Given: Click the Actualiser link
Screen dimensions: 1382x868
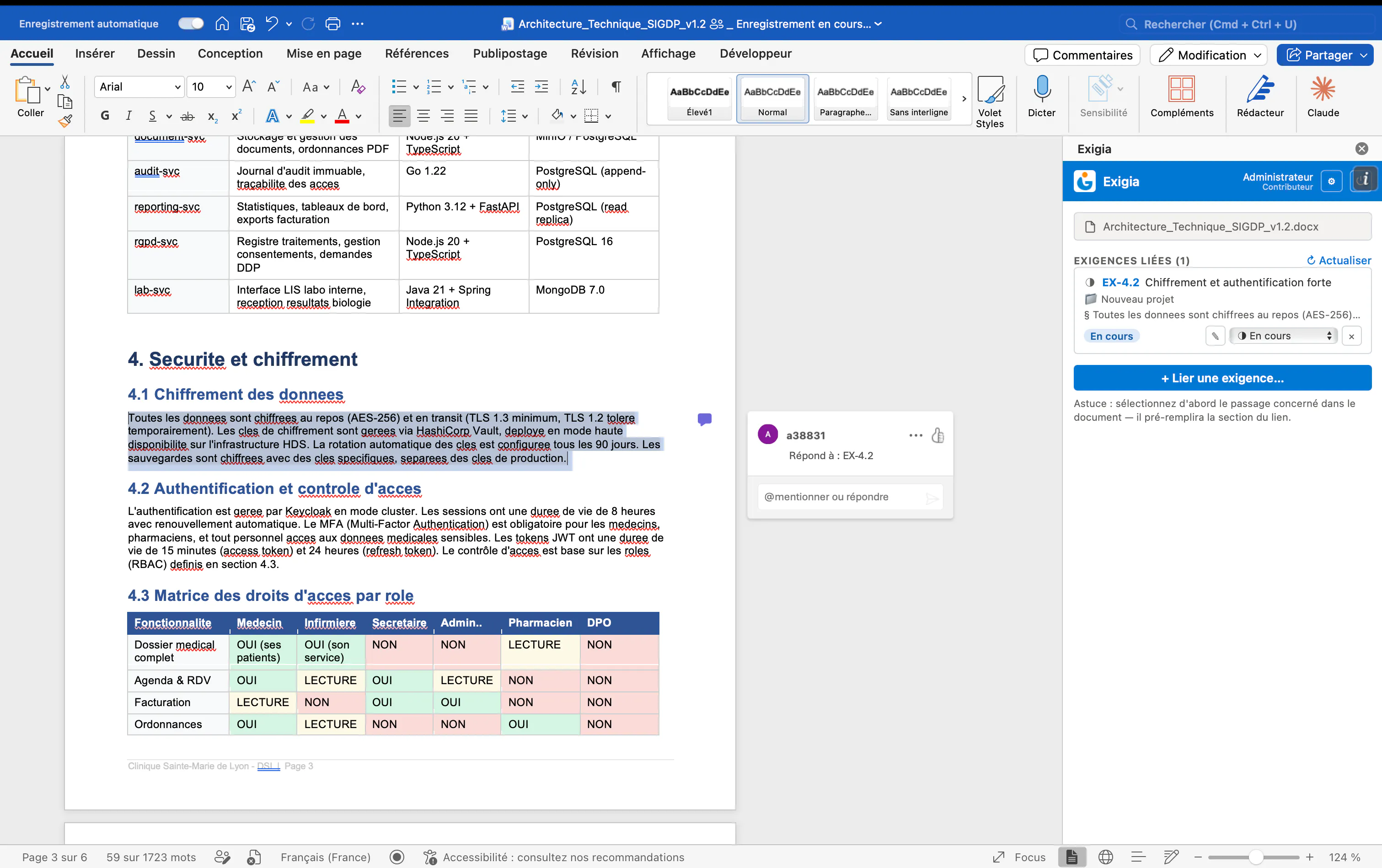Looking at the screenshot, I should click(x=1339, y=260).
